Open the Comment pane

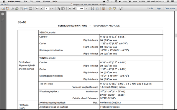(x=170, y=9)
